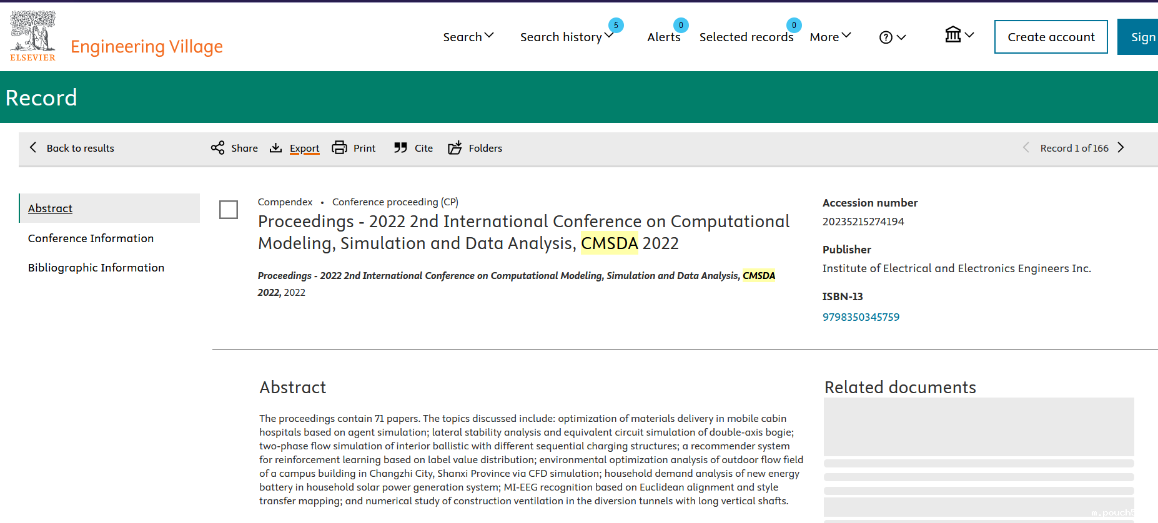Image resolution: width=1158 pixels, height=523 pixels.
Task: Click the Print printer icon
Action: tap(339, 148)
